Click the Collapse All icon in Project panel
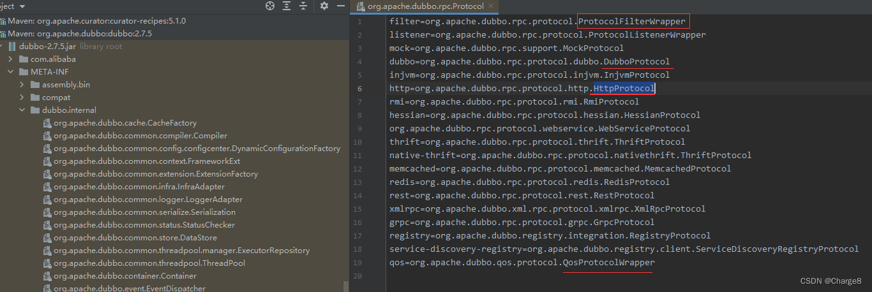Screen dimensions: 872x292 [x=303, y=6]
